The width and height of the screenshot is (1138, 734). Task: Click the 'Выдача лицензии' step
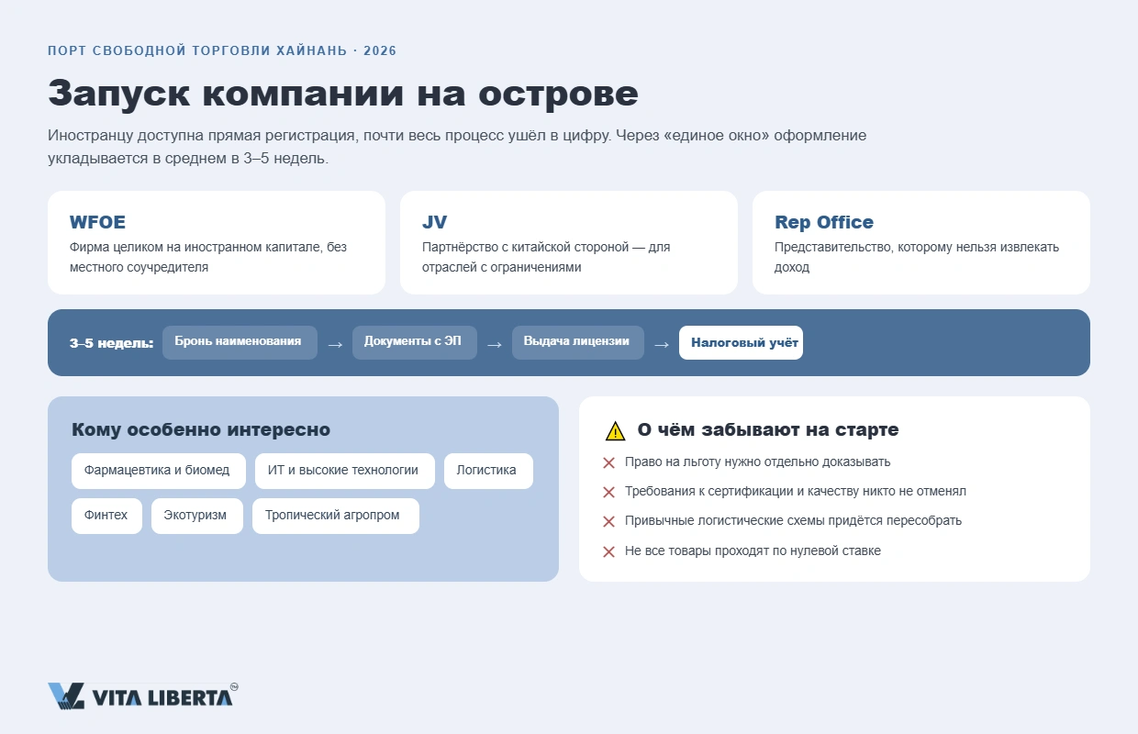coord(578,342)
